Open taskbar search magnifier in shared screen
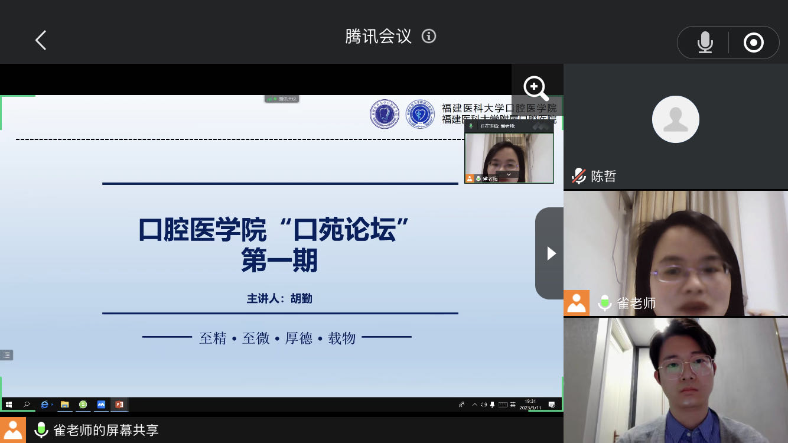Image resolution: width=788 pixels, height=443 pixels. click(x=27, y=405)
